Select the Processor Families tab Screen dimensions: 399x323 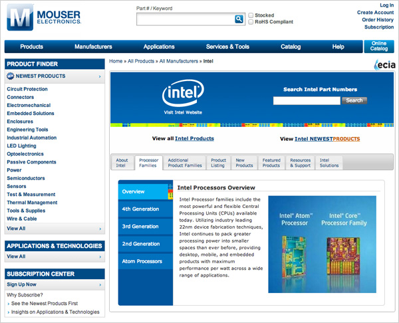[148, 163]
